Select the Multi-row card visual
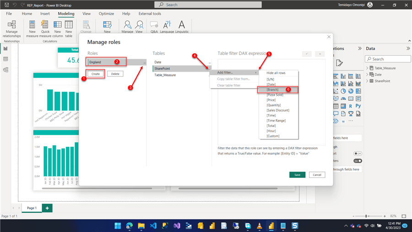This screenshot has height=232, width=412. coord(358,99)
